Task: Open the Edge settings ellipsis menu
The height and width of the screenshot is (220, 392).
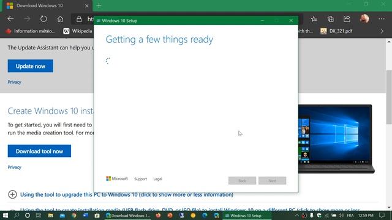Action: tap(382, 19)
